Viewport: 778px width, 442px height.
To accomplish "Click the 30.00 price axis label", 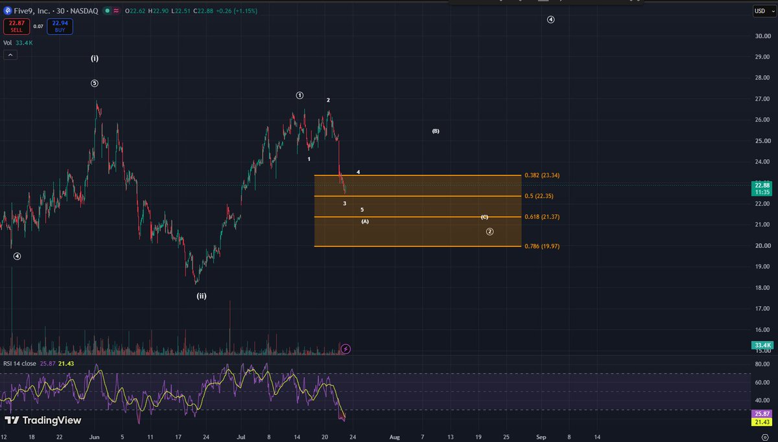I will (x=762, y=36).
